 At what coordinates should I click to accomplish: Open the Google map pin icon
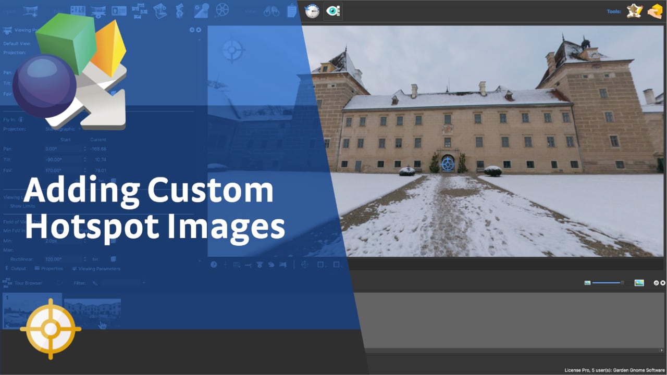coord(201,10)
